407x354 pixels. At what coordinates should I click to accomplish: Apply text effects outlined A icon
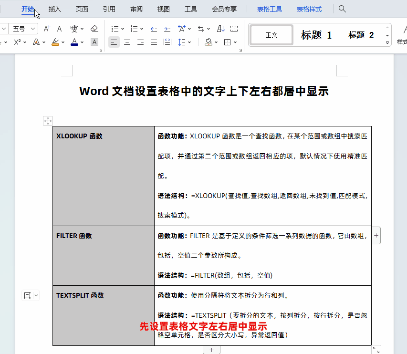36,42
